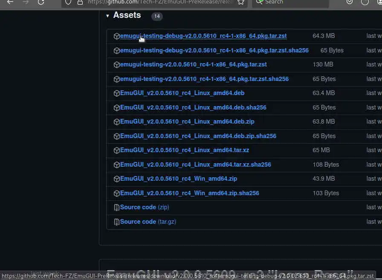Screen dimensions: 382x280
Task: Click package icon beside Linux_amd64.deb
Action: point(117,93)
